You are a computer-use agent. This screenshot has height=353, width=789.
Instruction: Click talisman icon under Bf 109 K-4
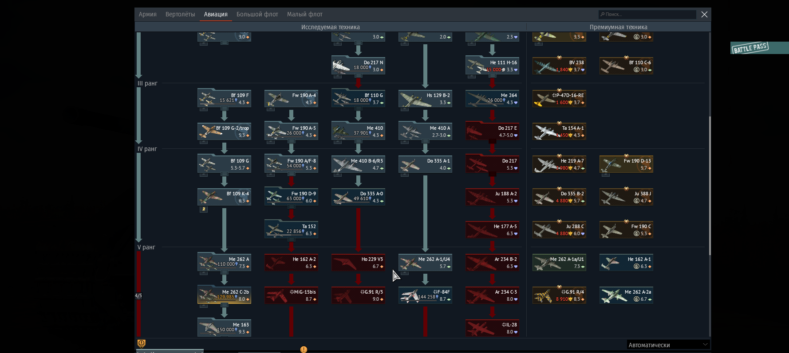tap(204, 209)
